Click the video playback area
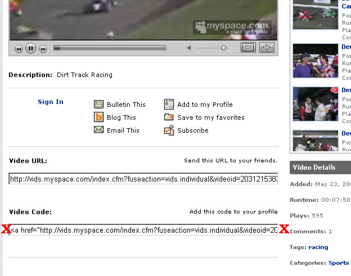 click(143, 20)
